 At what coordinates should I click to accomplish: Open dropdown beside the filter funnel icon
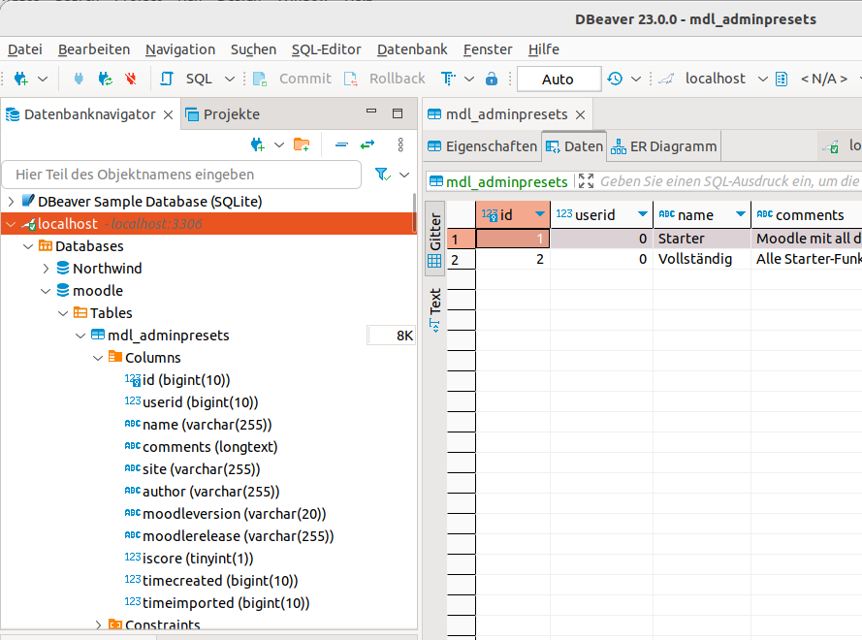pyautogui.click(x=404, y=175)
